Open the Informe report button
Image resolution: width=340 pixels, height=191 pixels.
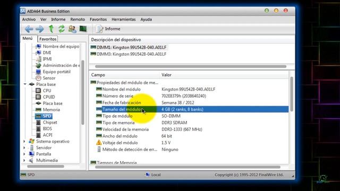pyautogui.click(x=108, y=29)
